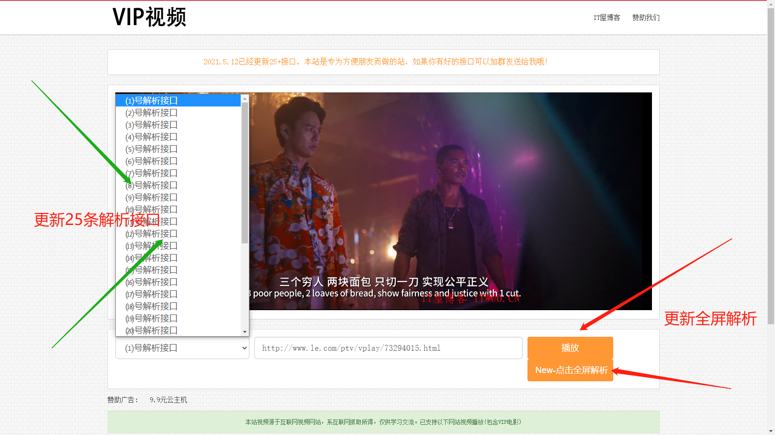Viewport: 775px width, 435px height.
Task: Select (16)号解析接口 entry
Action: [178, 282]
